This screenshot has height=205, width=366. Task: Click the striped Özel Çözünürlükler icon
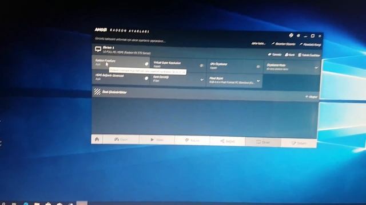97,92
